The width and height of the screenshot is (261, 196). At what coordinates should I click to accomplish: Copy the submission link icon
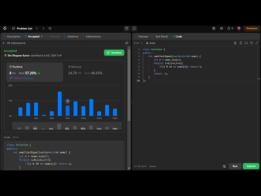click(127, 43)
